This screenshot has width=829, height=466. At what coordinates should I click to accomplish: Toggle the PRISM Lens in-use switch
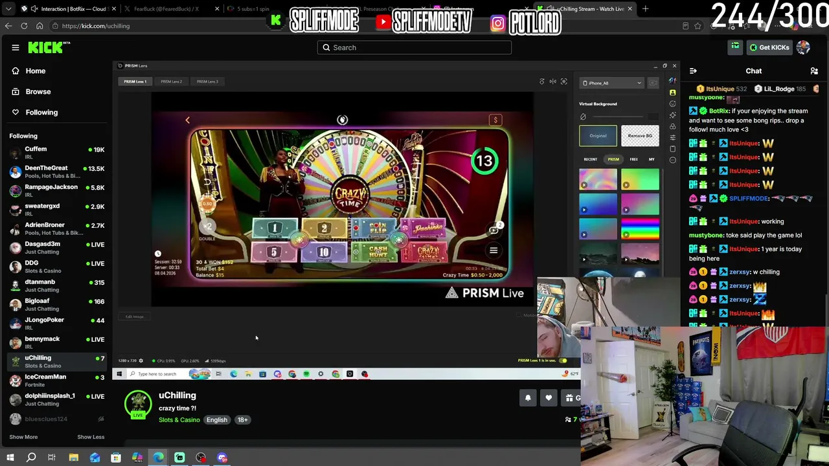[x=562, y=361]
